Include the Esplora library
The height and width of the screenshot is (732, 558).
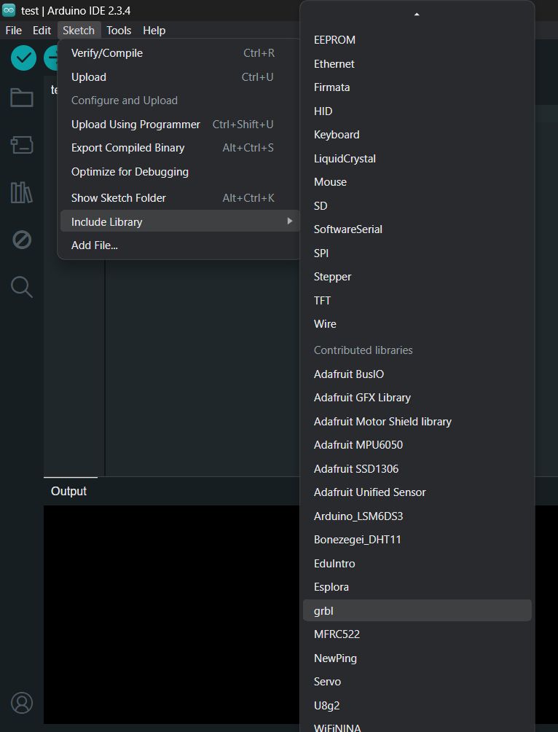(x=417, y=587)
